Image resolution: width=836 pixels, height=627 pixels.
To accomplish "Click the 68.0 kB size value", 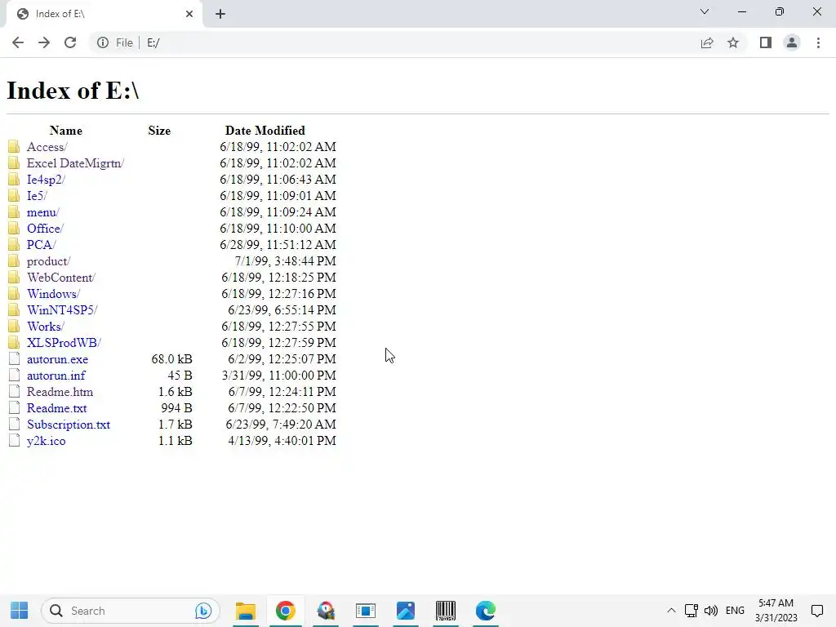I will (171, 359).
